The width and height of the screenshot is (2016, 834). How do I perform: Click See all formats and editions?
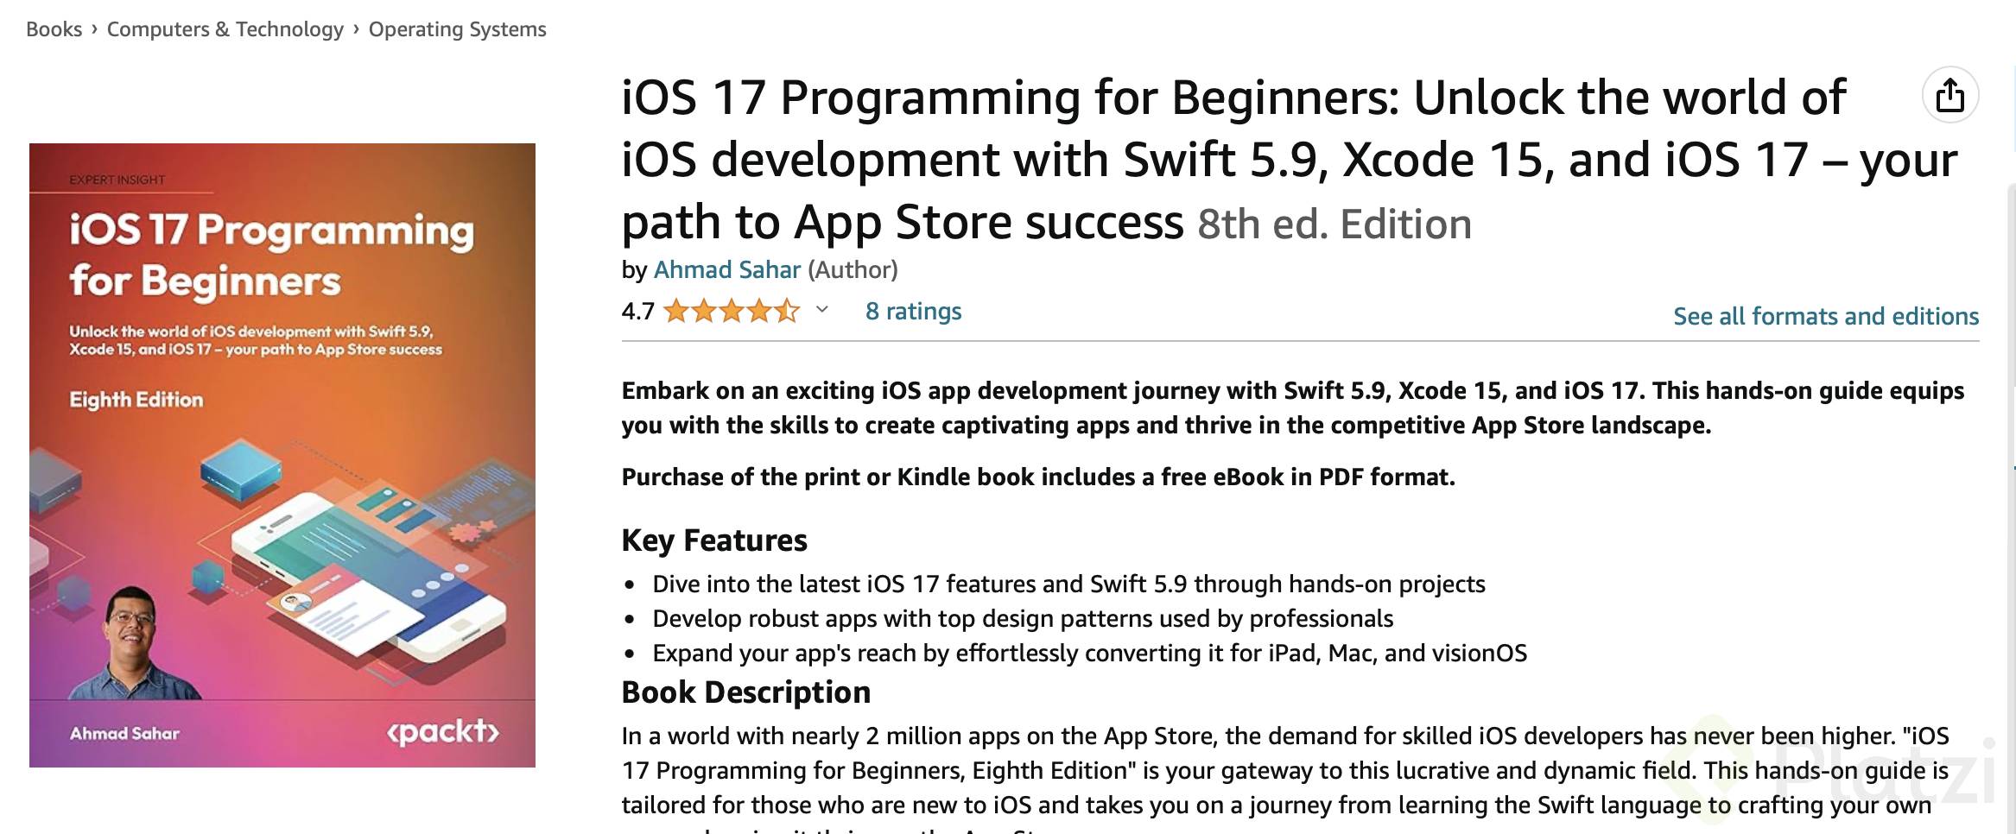point(1825,316)
